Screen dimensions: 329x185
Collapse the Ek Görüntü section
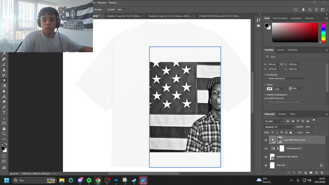(x=265, y=75)
